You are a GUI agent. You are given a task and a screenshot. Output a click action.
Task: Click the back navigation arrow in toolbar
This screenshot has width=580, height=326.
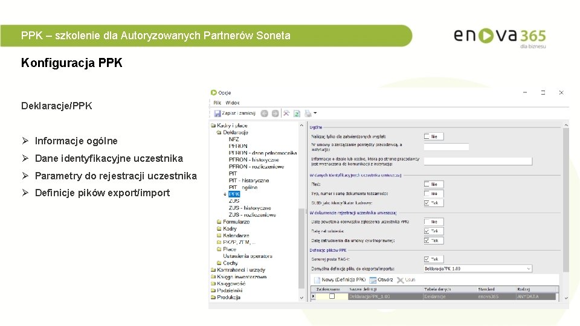pyautogui.click(x=264, y=113)
